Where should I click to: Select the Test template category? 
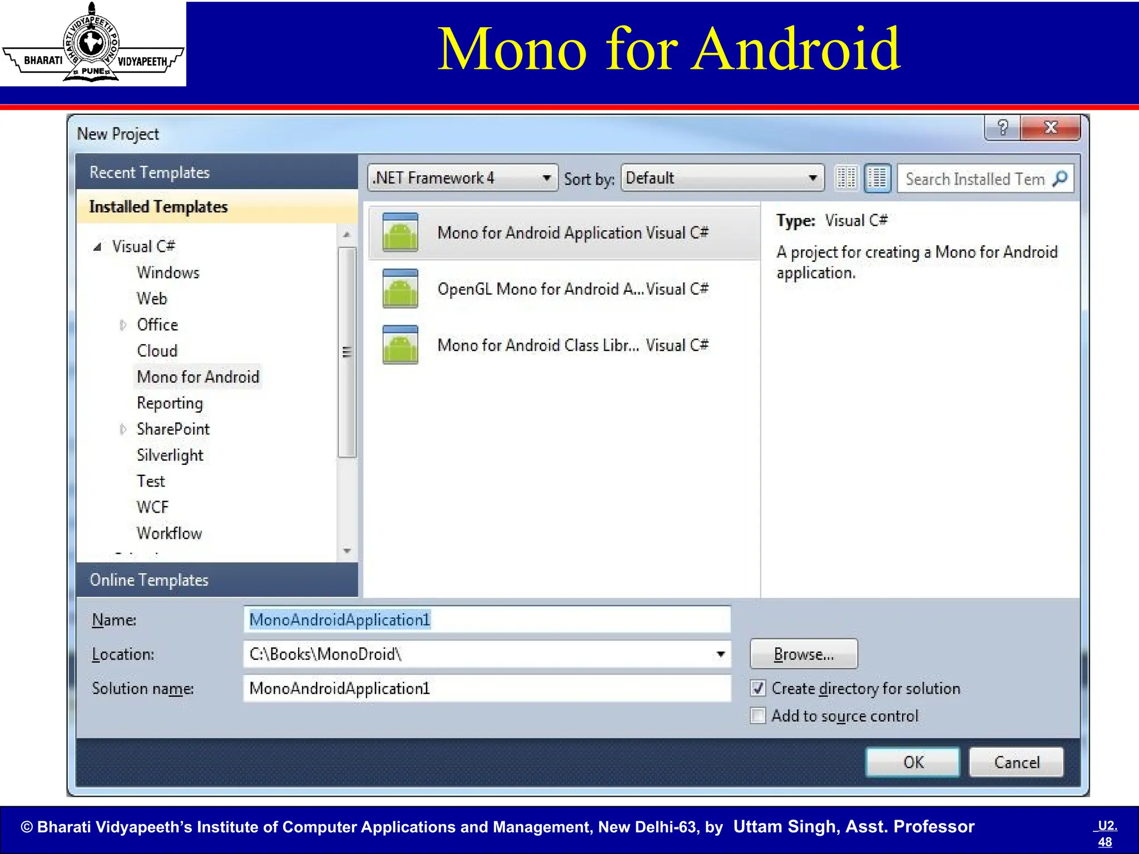(x=151, y=481)
